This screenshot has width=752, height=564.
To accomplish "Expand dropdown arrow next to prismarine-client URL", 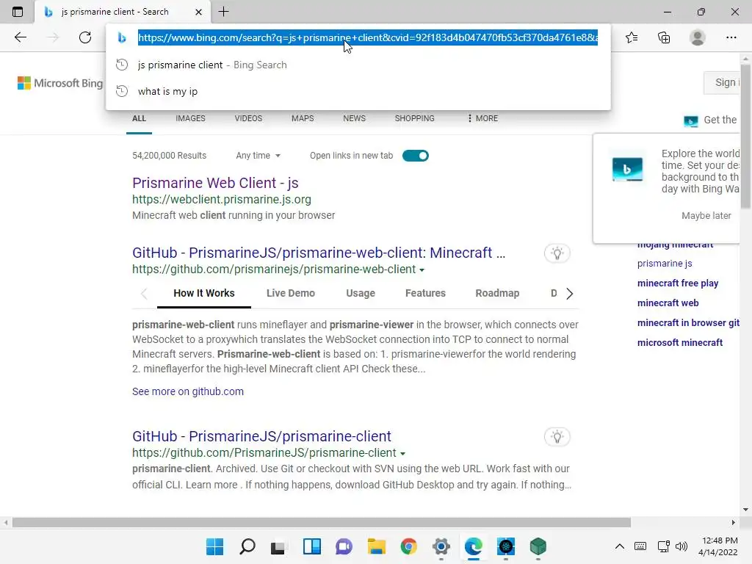I will coord(402,454).
